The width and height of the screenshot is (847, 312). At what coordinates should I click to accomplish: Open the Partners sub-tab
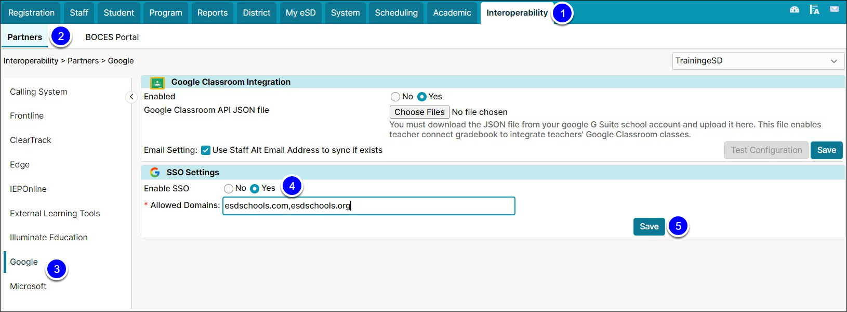point(25,37)
